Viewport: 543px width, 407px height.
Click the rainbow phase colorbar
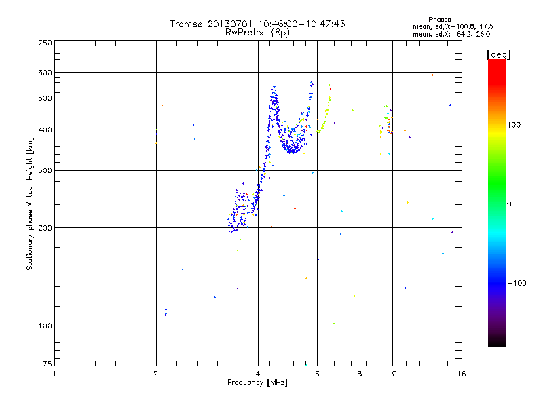pos(497,203)
